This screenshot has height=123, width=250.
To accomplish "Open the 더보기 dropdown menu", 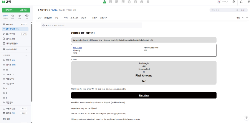I will coord(103,18).
